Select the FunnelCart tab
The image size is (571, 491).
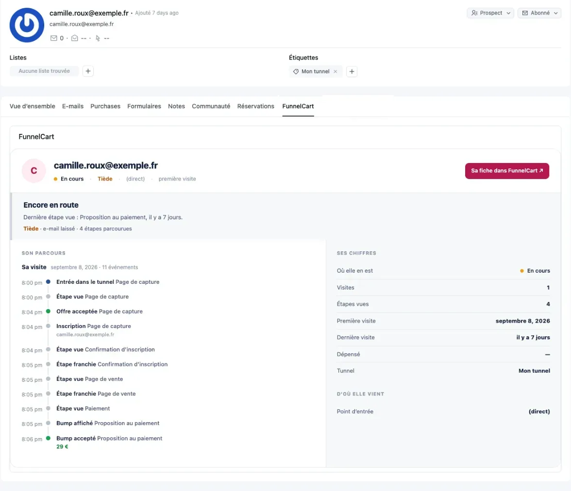[298, 106]
